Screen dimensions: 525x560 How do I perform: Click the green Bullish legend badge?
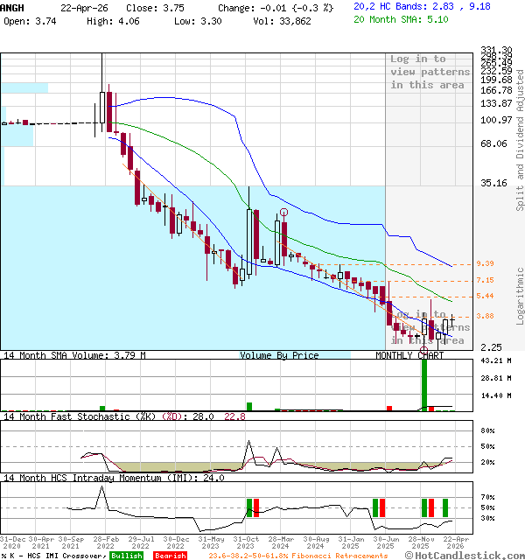[128, 556]
